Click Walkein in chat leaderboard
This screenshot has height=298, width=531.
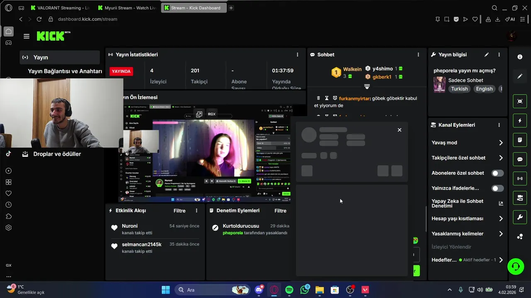coord(352,69)
